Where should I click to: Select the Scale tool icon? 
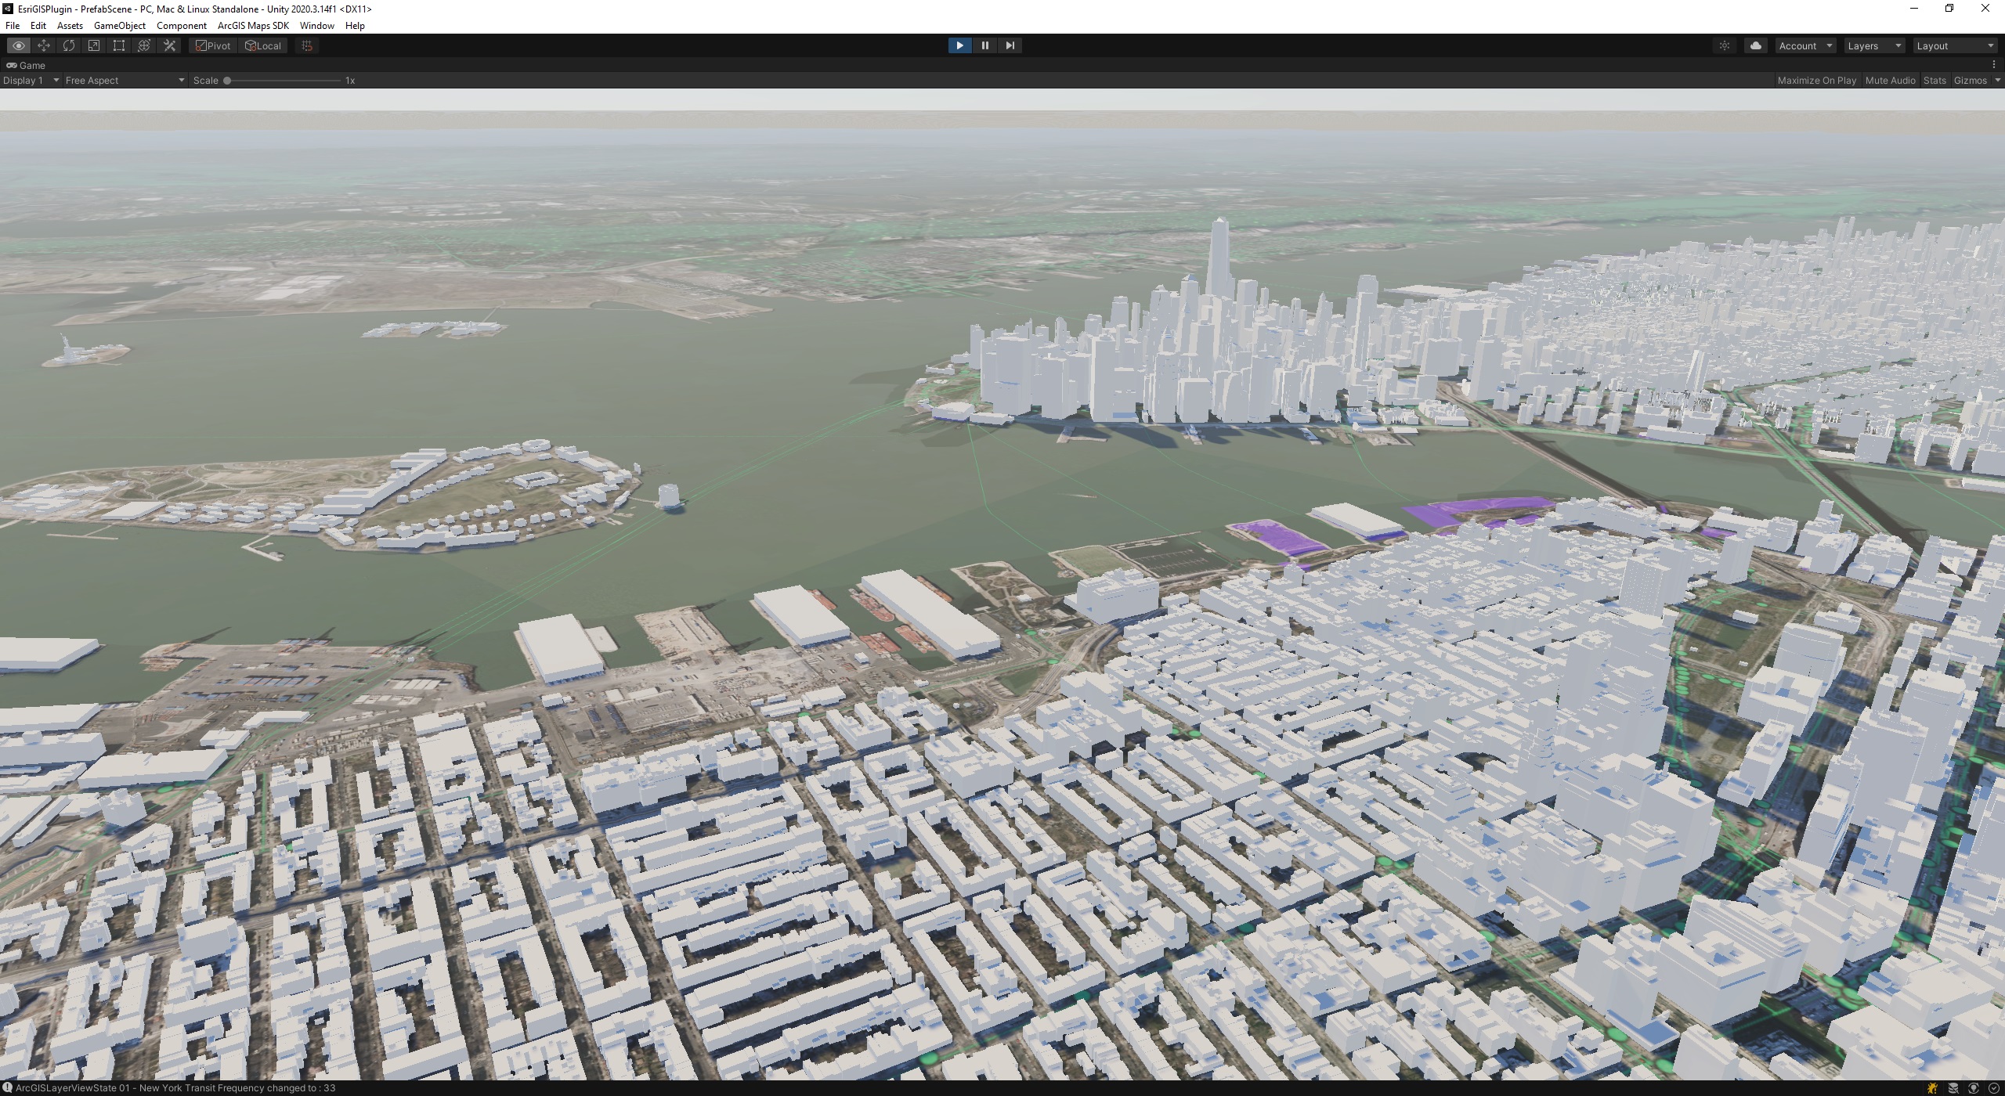tap(94, 45)
